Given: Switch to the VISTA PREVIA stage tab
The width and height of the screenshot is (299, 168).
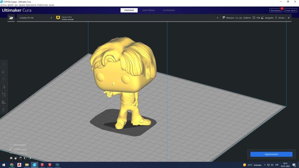Looking at the screenshot, I should point(148,10).
